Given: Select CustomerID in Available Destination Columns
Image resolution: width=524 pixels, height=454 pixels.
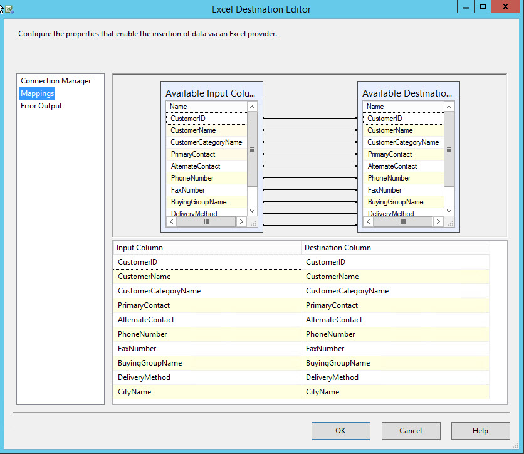Looking at the screenshot, I should [x=404, y=119].
